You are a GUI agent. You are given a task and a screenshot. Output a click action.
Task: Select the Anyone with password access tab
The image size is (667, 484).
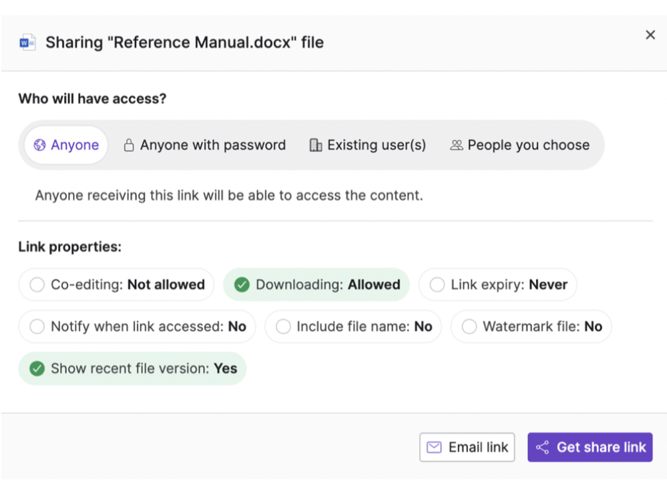click(x=205, y=146)
